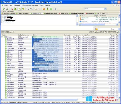Viewport: 121px width, 104px height.
Task: Click chat pane scroll-up arrow
Action: coord(77,16)
